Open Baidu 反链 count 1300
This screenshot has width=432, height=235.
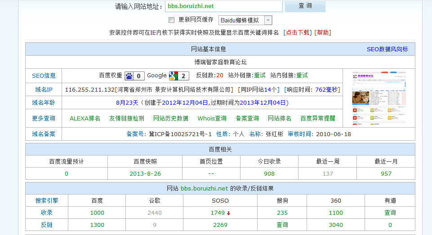coord(97,225)
